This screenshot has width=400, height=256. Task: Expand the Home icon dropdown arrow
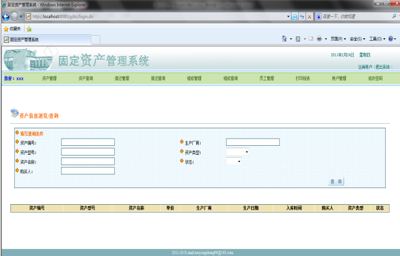tap(291, 39)
